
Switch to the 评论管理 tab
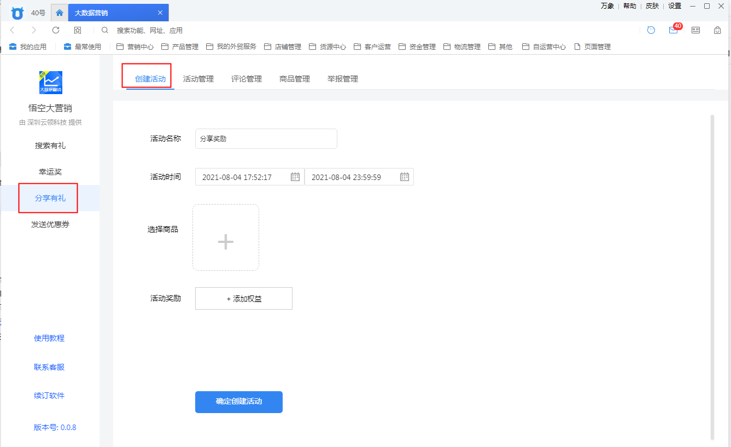tap(247, 79)
